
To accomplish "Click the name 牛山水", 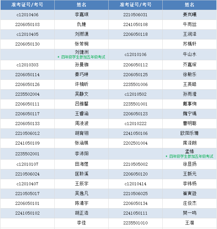I will click(x=190, y=54).
